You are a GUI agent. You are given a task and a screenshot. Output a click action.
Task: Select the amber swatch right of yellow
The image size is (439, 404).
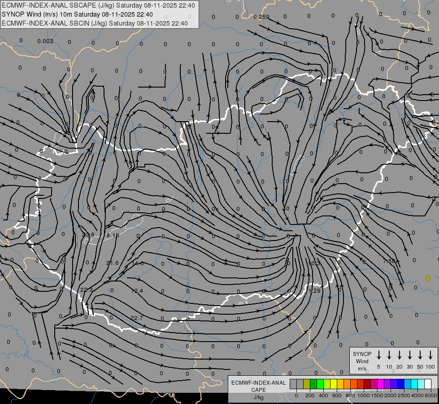pos(340,384)
